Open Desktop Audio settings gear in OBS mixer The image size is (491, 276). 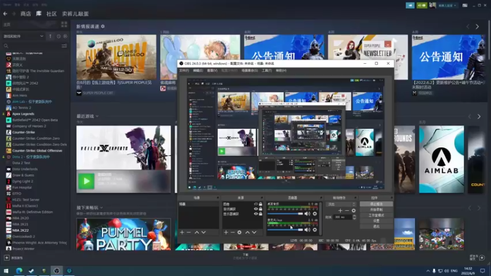click(315, 213)
